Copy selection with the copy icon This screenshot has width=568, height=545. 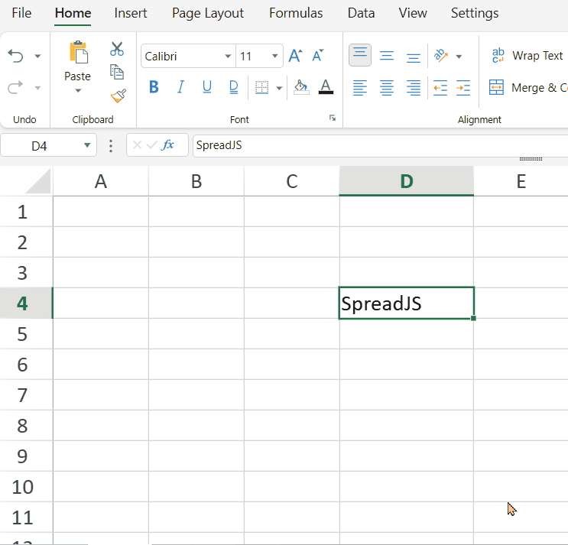coord(117,72)
